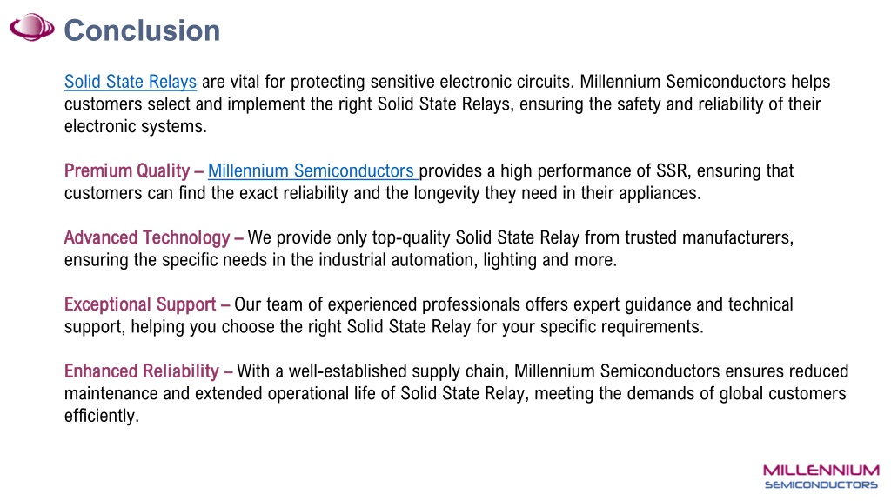Image resolution: width=891 pixels, height=501 pixels.
Task: Click the Premium Quality heading
Action: 127,170
